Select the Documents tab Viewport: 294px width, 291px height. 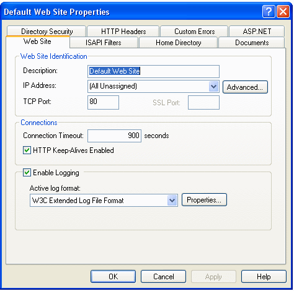tap(252, 43)
